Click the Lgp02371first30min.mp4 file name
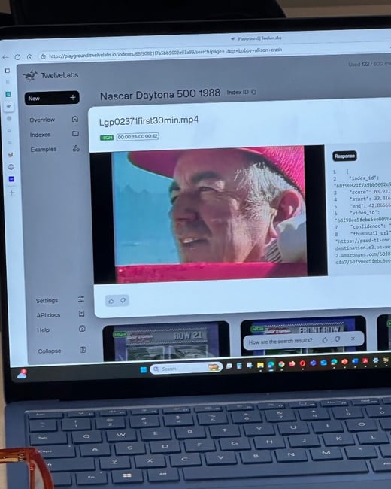This screenshot has width=391, height=489. click(x=149, y=120)
